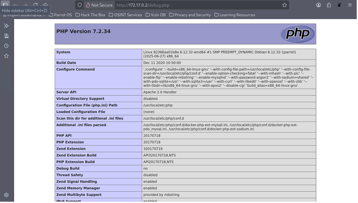The image size is (358, 203).
Task: Select the Dec 11 2020 10:50:00 value
Action: pos(162,63)
